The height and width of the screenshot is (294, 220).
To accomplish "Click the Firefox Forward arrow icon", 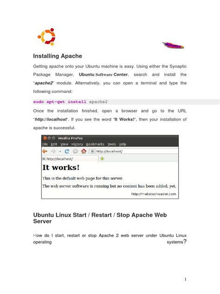I will 53,151.
